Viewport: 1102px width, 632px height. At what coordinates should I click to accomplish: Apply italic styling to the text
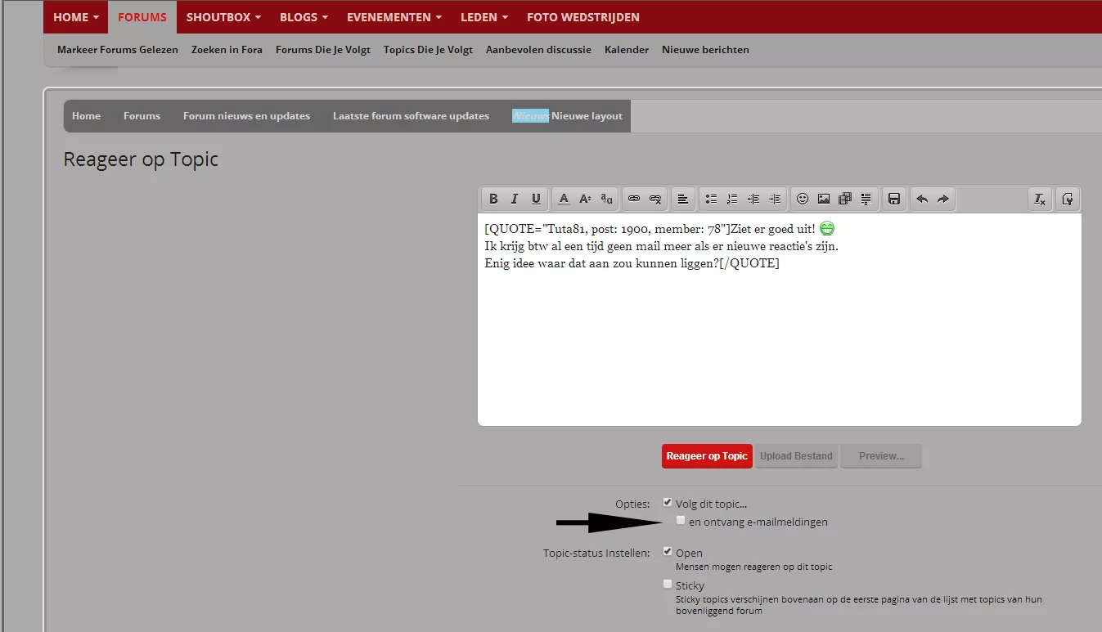coord(515,199)
